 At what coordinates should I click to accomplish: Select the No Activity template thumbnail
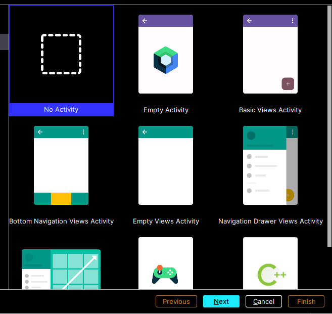(x=61, y=54)
